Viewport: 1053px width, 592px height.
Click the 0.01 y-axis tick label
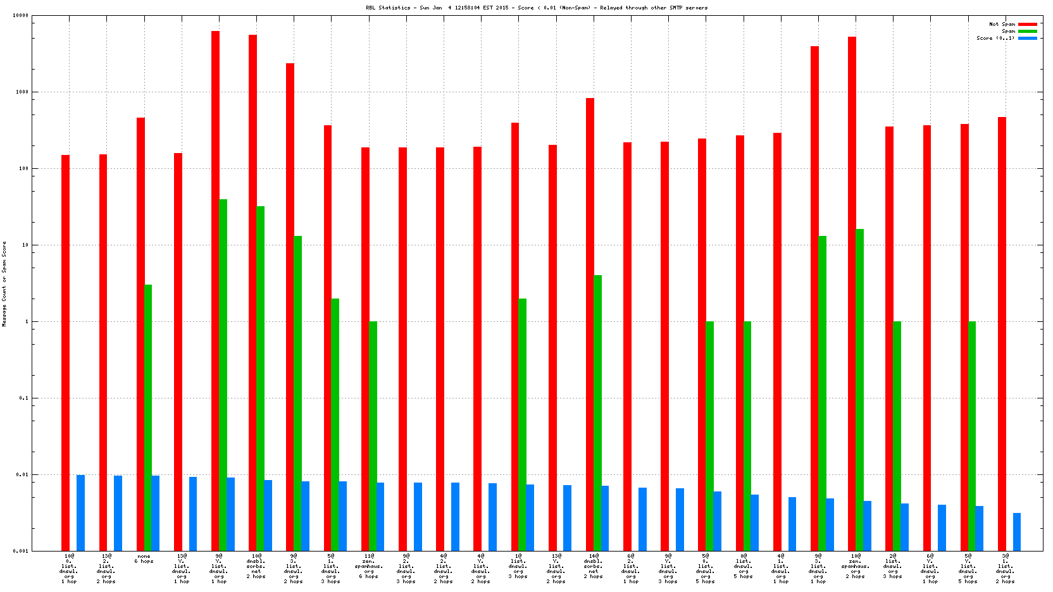point(22,475)
